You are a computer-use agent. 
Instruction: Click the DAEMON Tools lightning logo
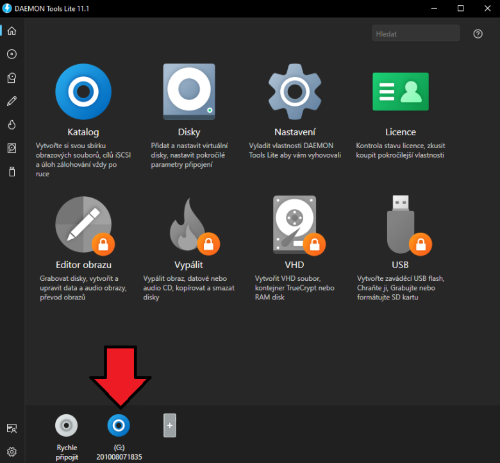tap(7, 8)
